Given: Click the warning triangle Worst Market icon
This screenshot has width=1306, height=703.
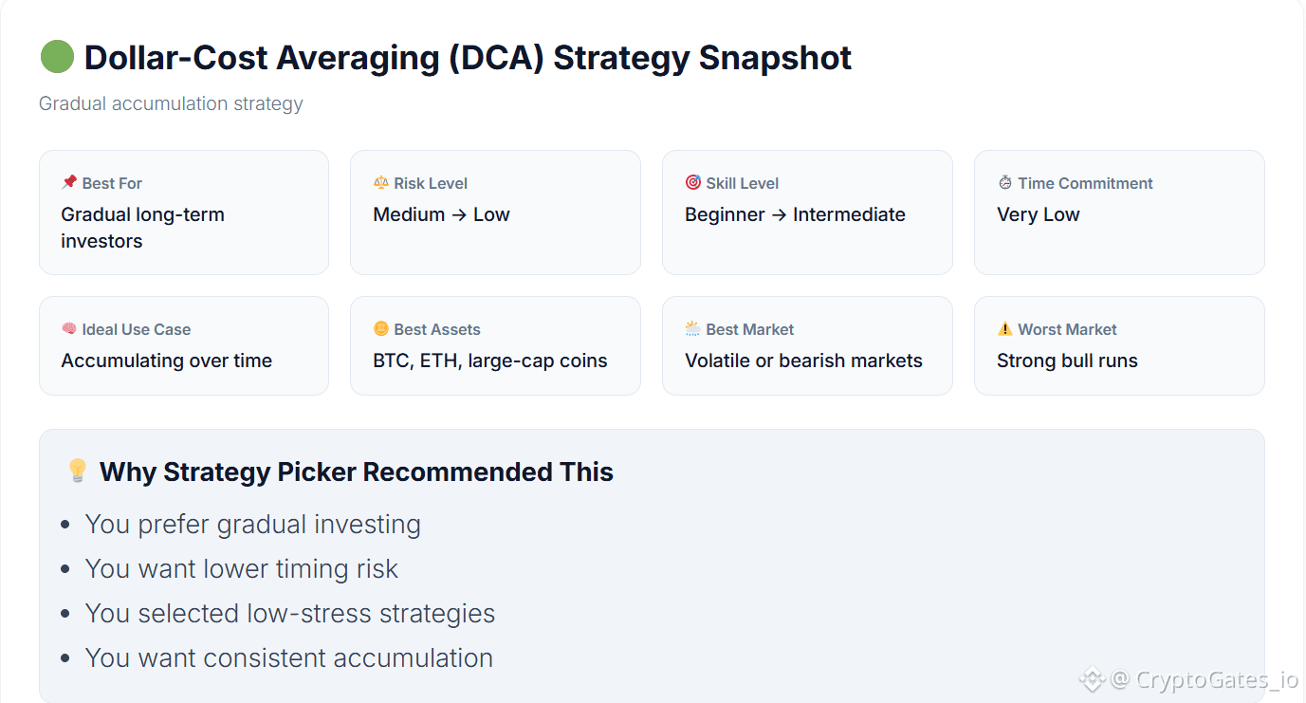Looking at the screenshot, I should [1005, 328].
